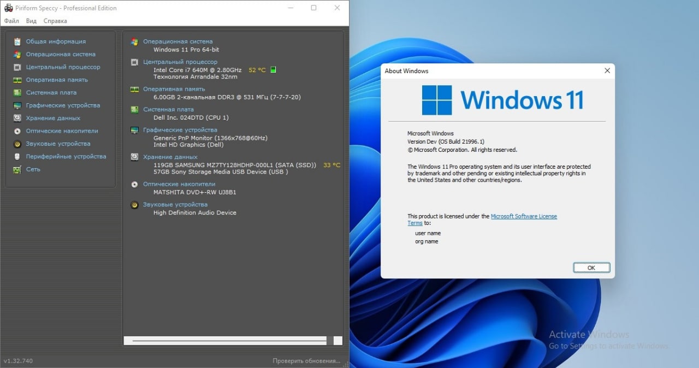This screenshot has height=368, width=699.
Task: Click the SAMSUNG MZ7TY128HDHP SSD entry
Action: click(x=235, y=165)
